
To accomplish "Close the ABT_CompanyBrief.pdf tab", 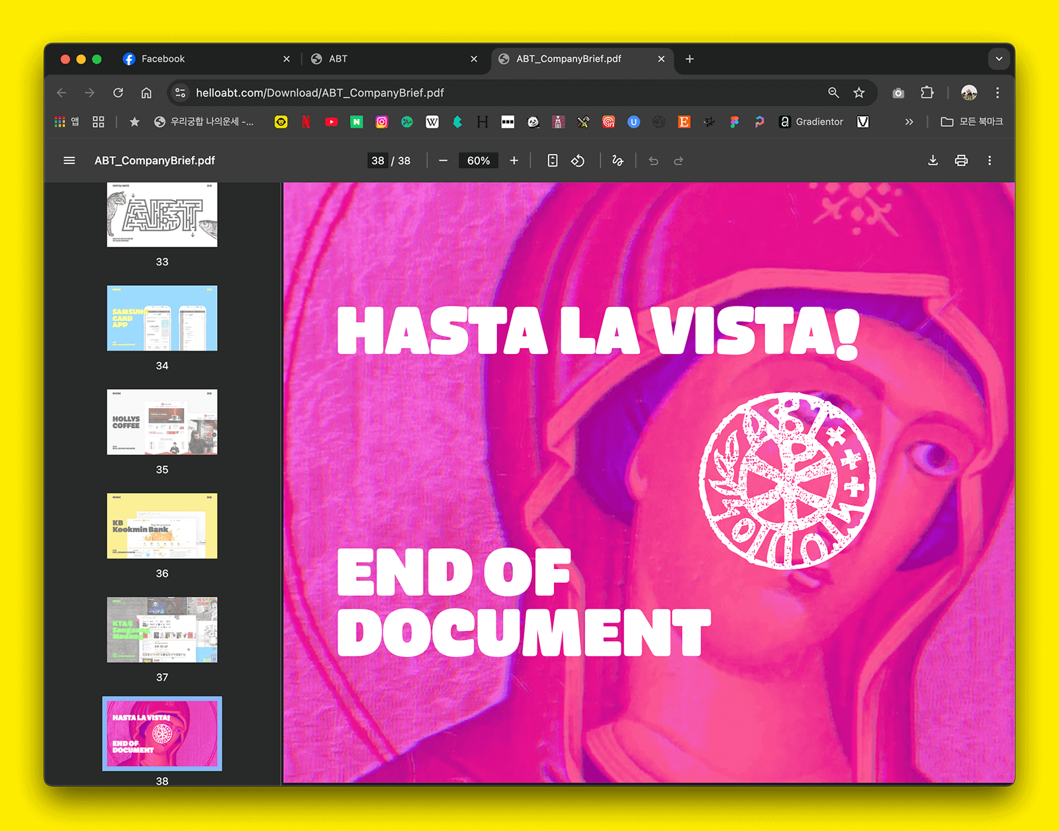I will click(661, 59).
